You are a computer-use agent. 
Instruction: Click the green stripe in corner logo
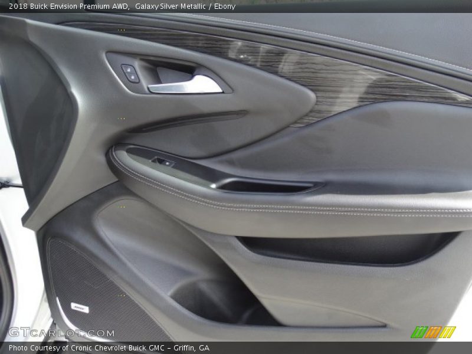418,332
